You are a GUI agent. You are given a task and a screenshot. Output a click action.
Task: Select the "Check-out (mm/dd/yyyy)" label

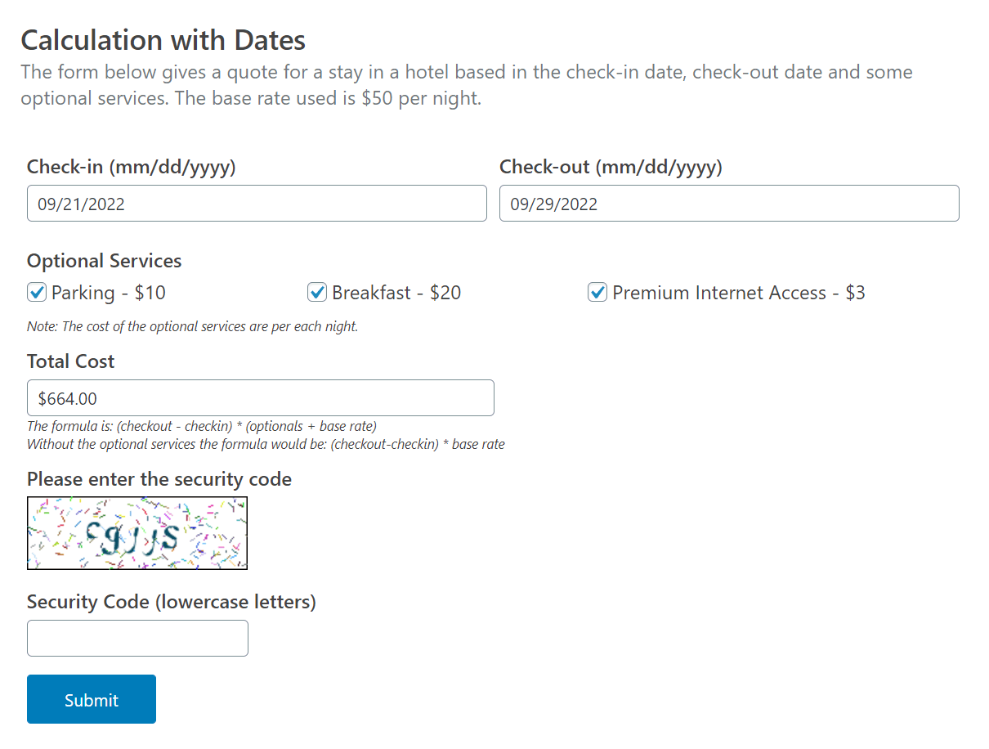click(611, 167)
